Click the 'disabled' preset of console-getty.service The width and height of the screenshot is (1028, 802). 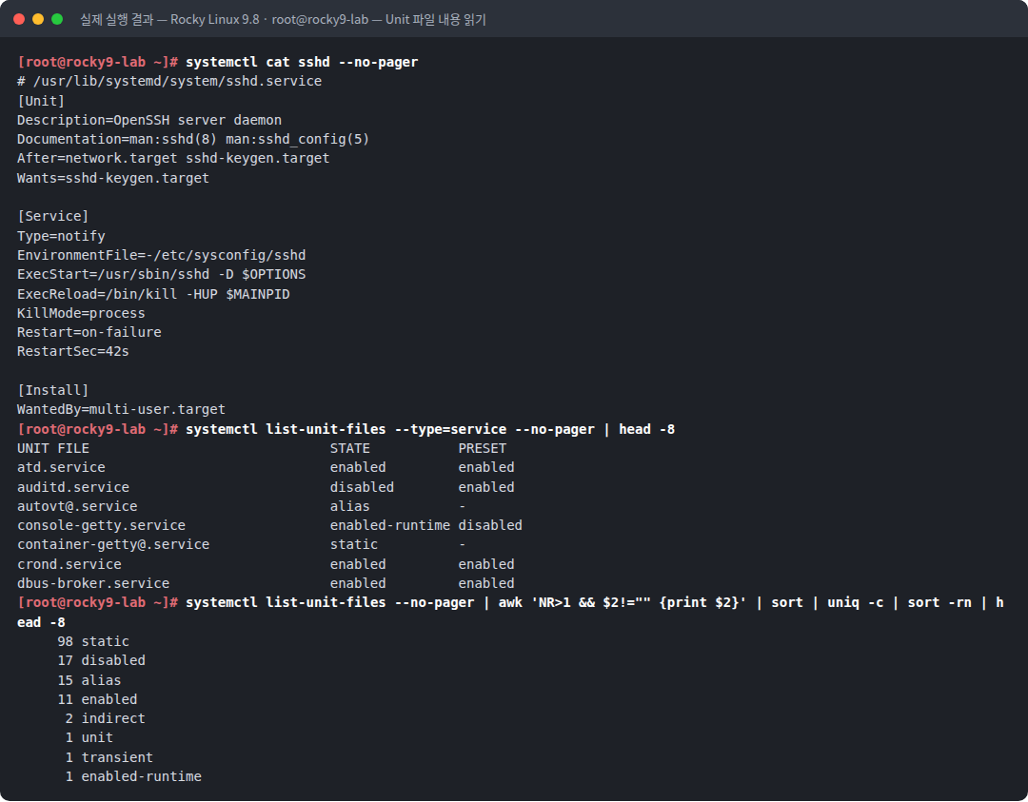490,525
